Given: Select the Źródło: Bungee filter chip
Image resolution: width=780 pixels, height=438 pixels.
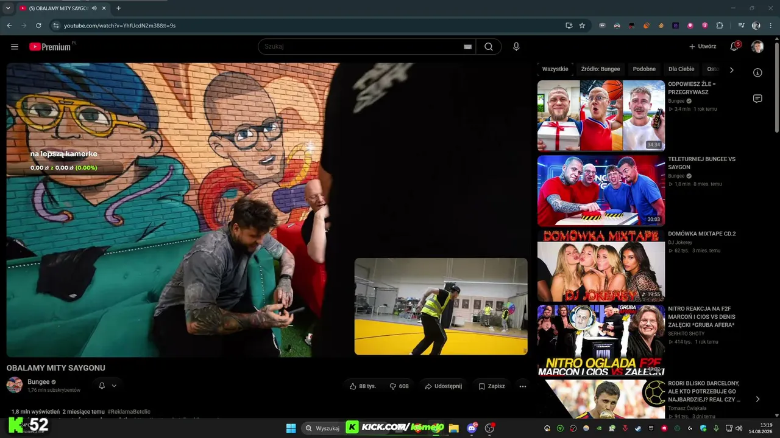Looking at the screenshot, I should [x=600, y=69].
